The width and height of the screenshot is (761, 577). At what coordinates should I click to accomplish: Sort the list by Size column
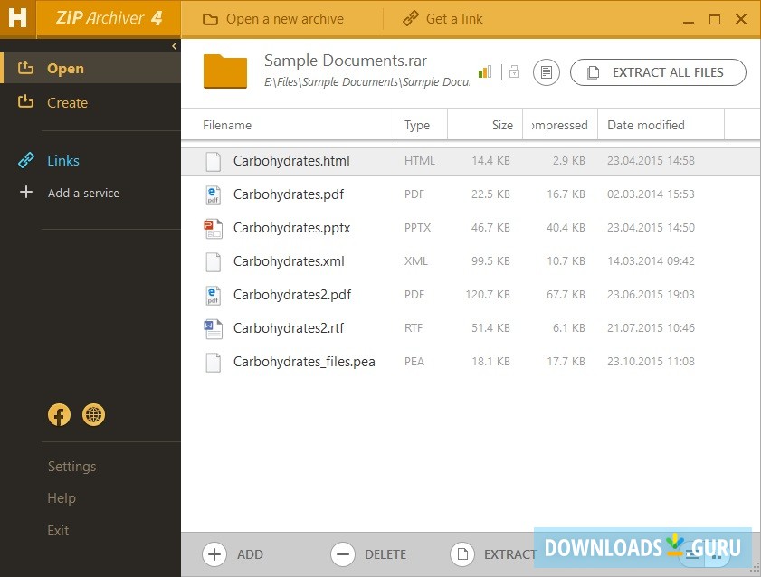[x=501, y=125]
